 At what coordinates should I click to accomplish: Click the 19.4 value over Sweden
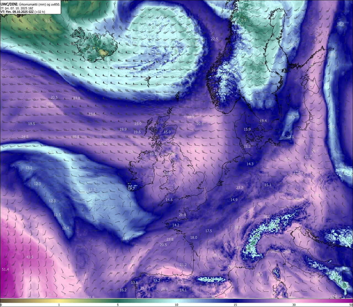[x=263, y=121]
